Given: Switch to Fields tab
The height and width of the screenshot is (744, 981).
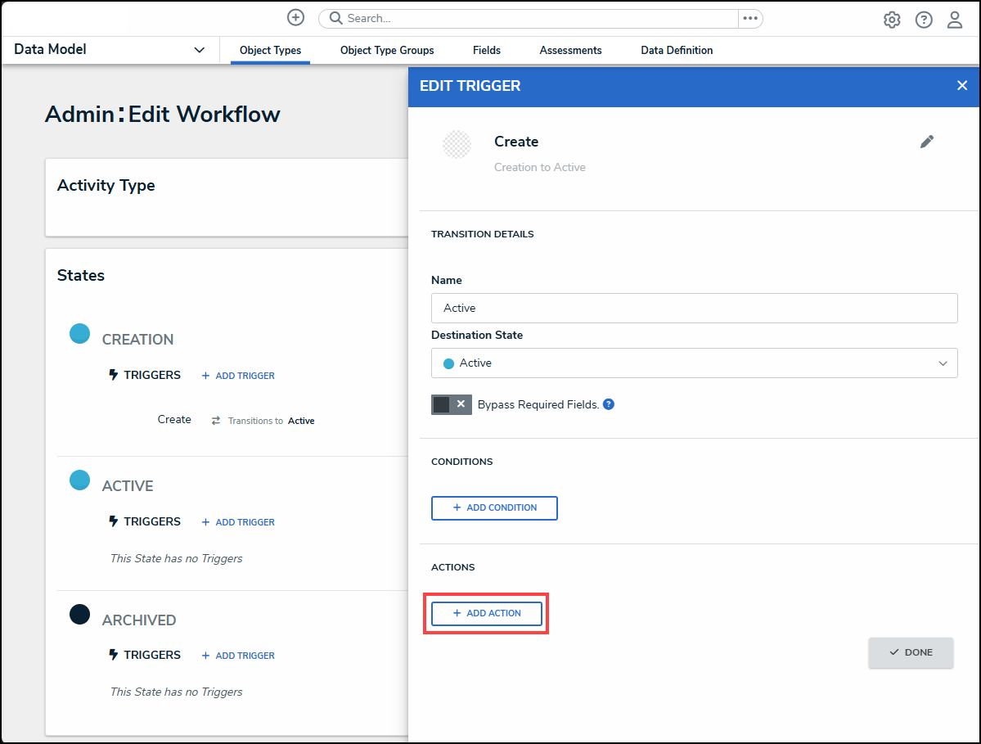Looking at the screenshot, I should coord(487,51).
